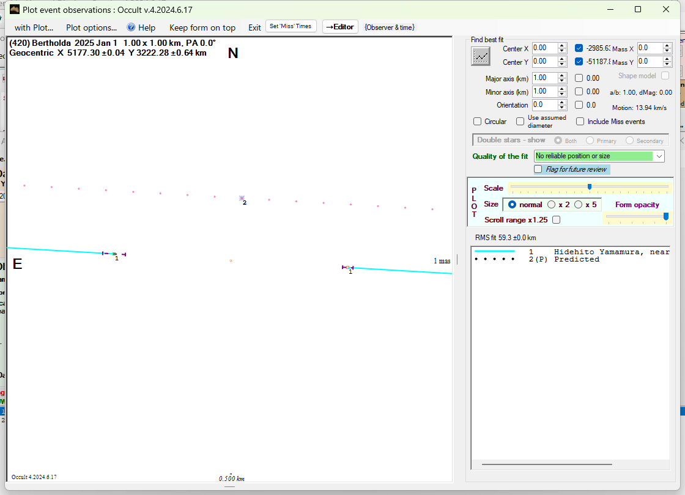Decrease Orientation value using down arrow
685x495 pixels.
[561, 108]
